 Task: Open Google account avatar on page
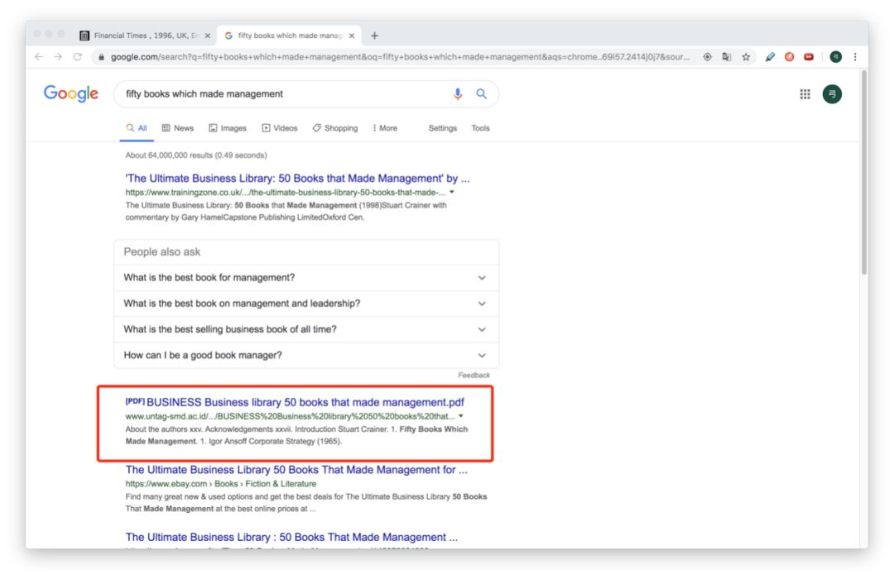pos(832,94)
